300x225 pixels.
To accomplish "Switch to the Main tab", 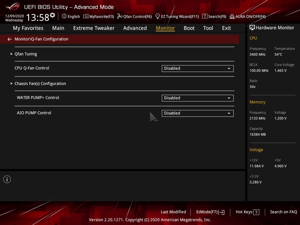I will 58,28.
